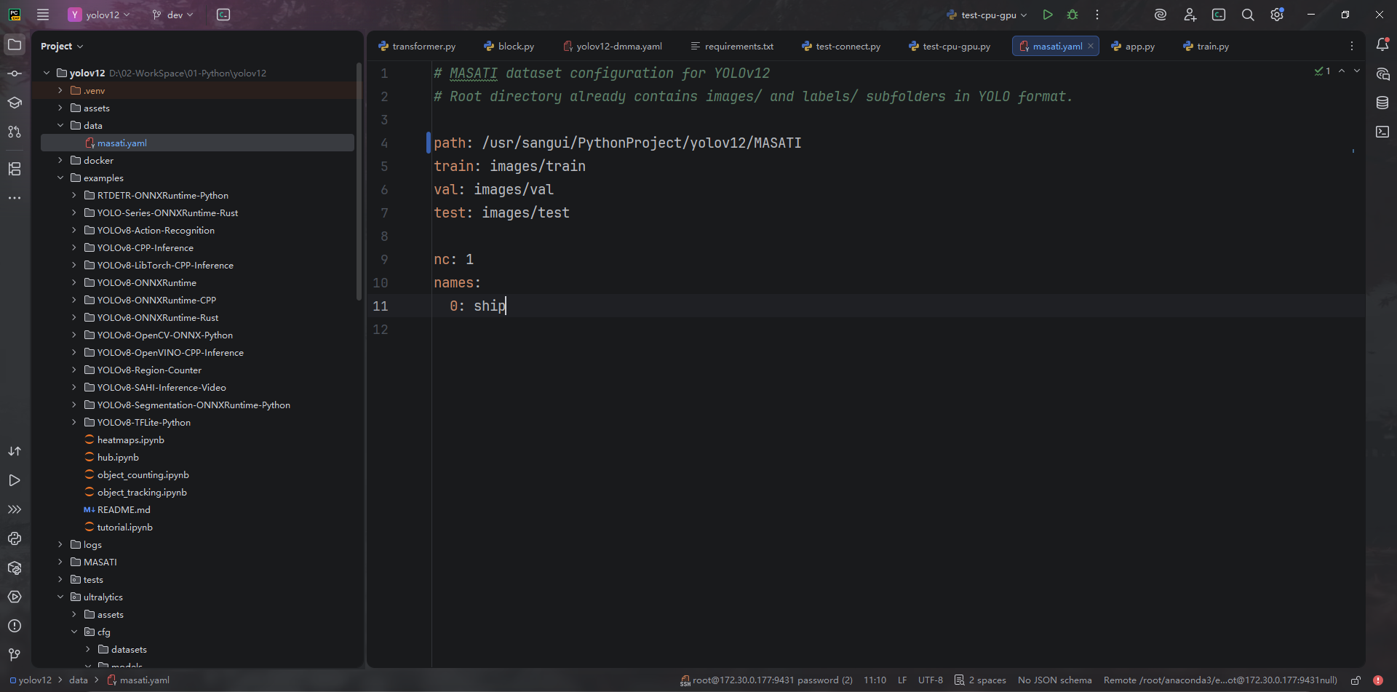Viewport: 1397px width, 692px height.
Task: Open the Notifications bell panel
Action: click(x=1382, y=45)
